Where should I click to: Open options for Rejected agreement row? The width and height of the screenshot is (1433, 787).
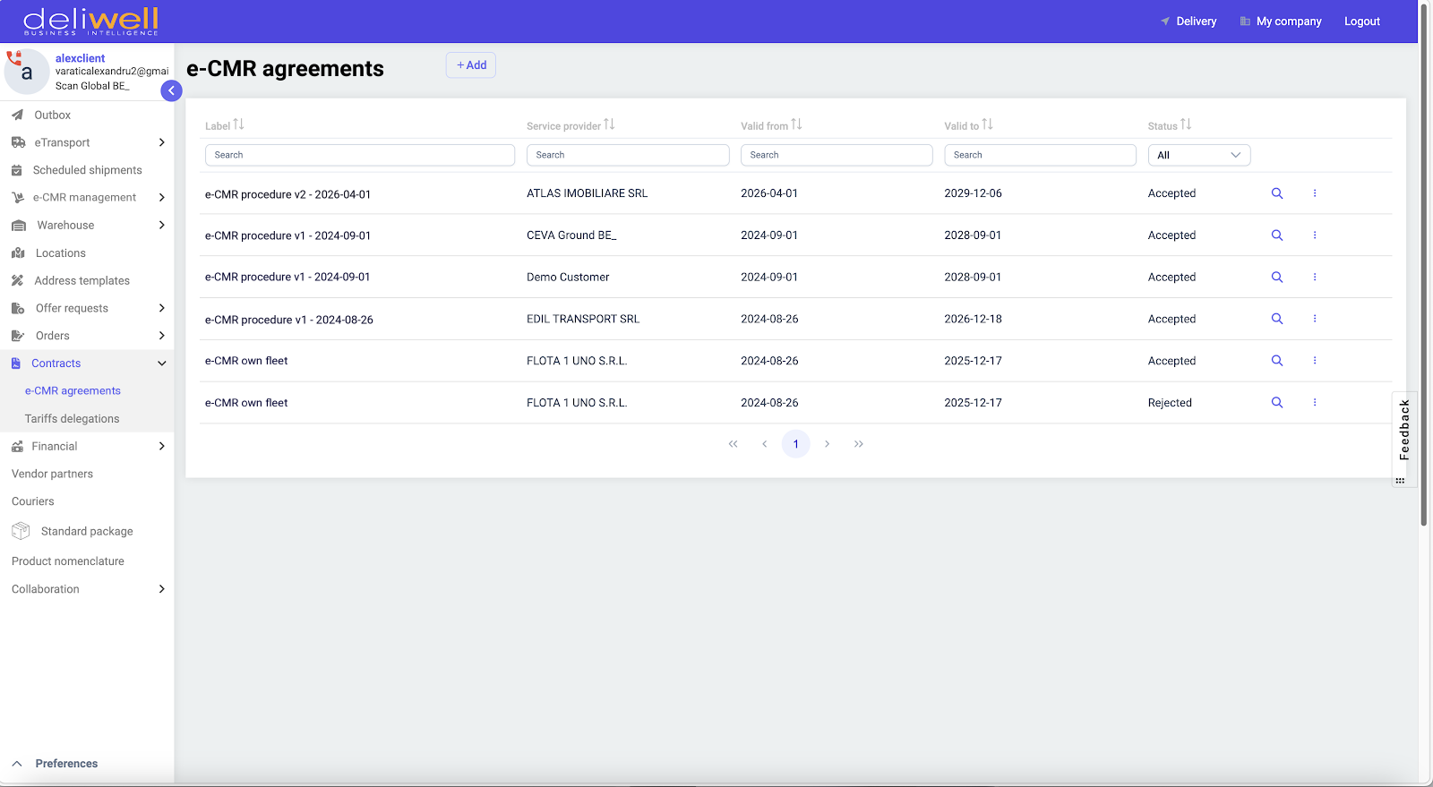(x=1315, y=403)
